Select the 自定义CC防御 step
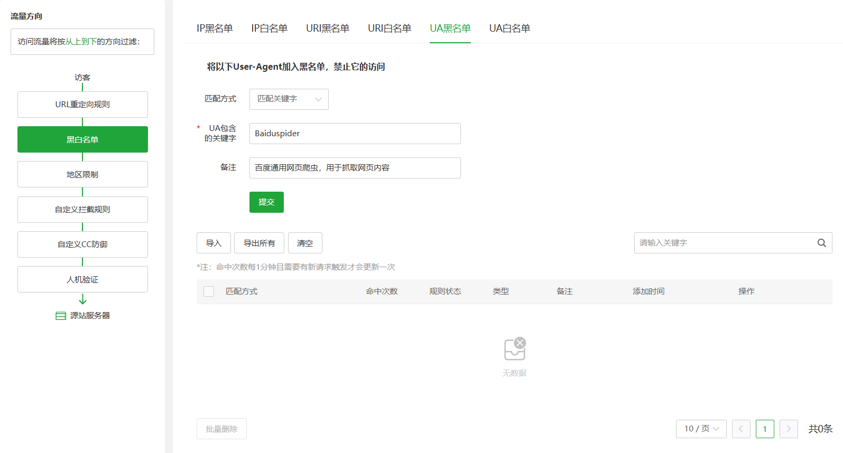 (82, 244)
